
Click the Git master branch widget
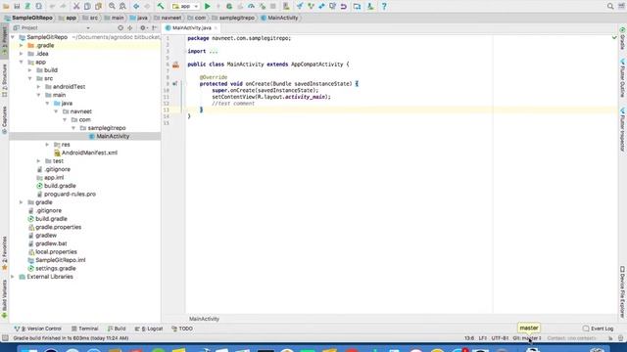527,338
